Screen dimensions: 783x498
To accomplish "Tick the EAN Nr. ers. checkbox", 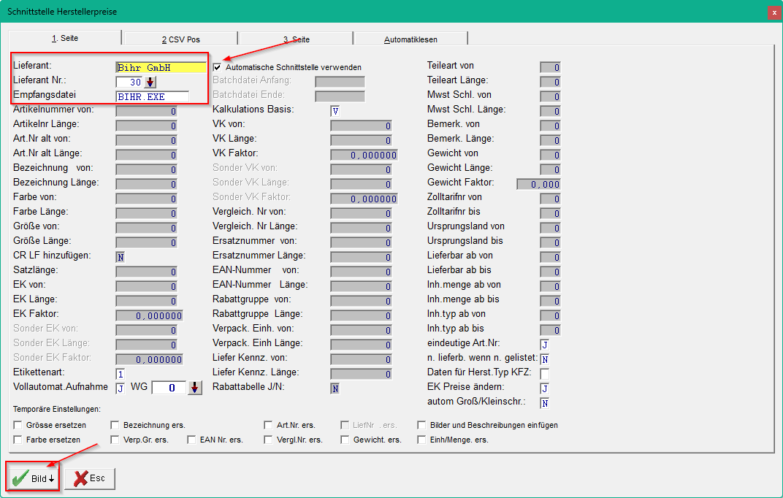I will point(192,440).
